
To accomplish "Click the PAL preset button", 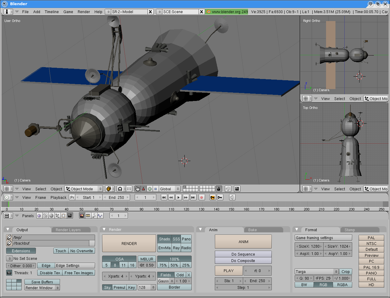I will point(371,238).
